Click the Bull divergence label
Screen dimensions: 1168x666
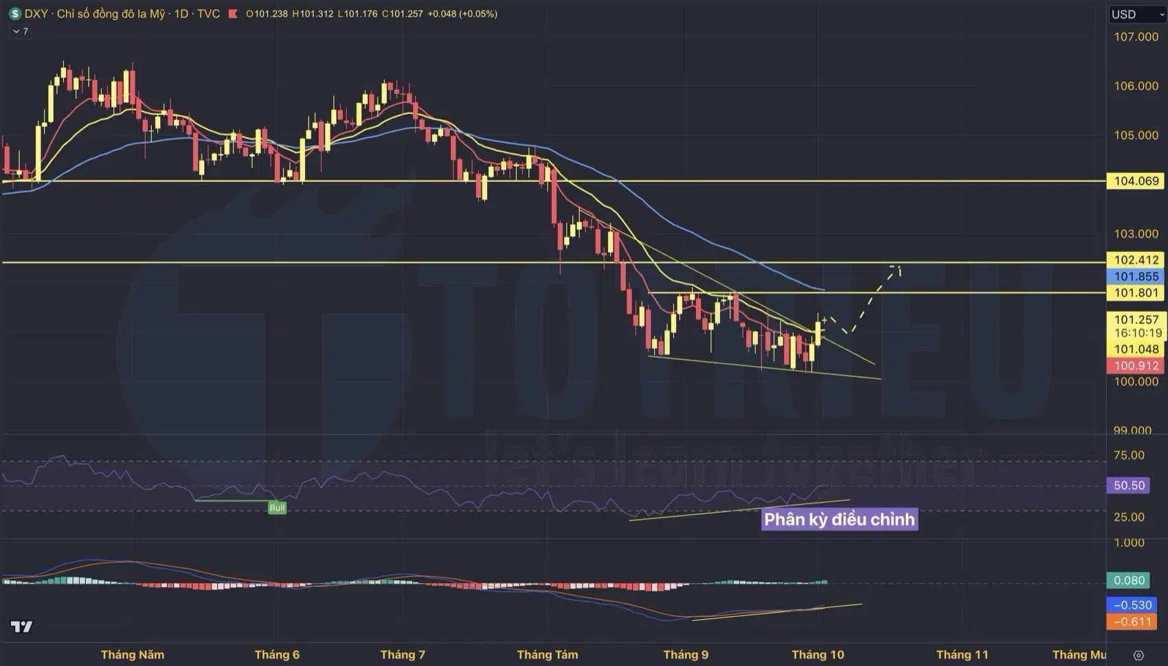(x=277, y=508)
